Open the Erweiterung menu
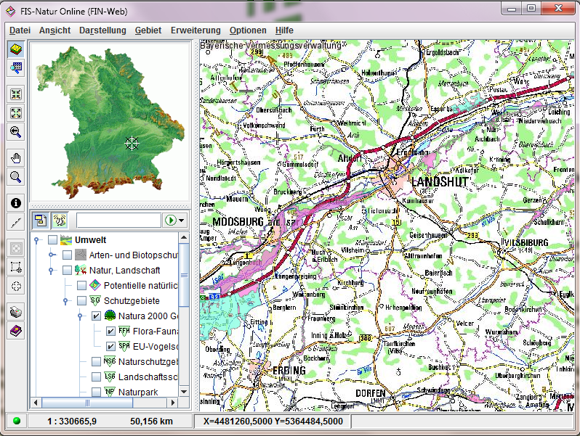Image resolution: width=580 pixels, height=436 pixels. click(195, 30)
